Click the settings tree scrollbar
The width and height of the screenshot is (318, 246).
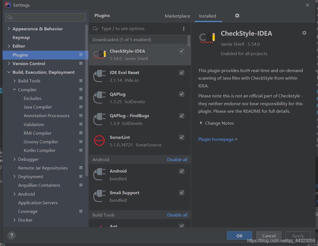[x=87, y=100]
